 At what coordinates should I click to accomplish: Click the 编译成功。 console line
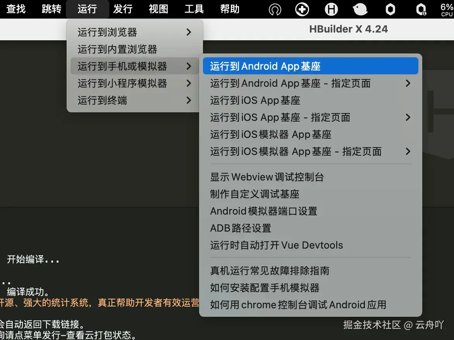click(x=28, y=292)
